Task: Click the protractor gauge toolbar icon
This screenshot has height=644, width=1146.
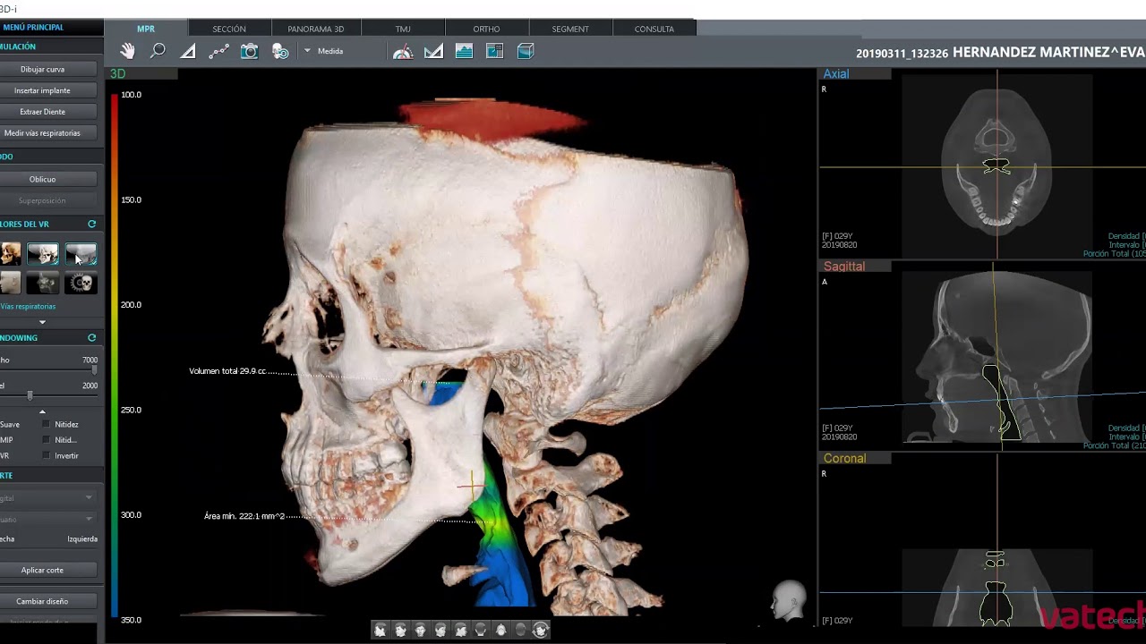Action: [403, 52]
